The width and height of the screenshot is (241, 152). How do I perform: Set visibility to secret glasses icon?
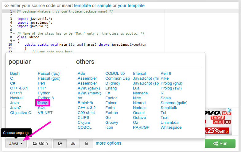pyautogui.click(x=73, y=143)
